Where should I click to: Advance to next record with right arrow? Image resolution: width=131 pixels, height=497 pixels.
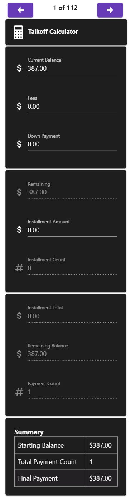(x=110, y=10)
